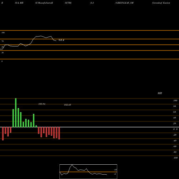The image size is (179, 179).
Task: Click the RSI current value '63.4'
Action: 61,40
